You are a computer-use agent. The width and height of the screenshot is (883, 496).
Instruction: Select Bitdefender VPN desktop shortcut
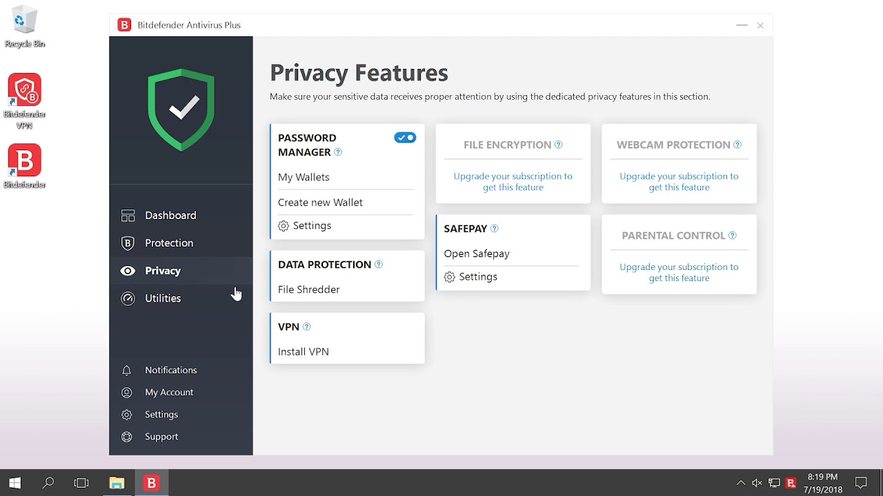coord(25,101)
